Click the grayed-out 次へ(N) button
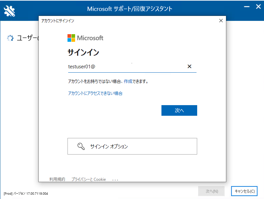The height and width of the screenshot is (199, 264). pos(211,191)
